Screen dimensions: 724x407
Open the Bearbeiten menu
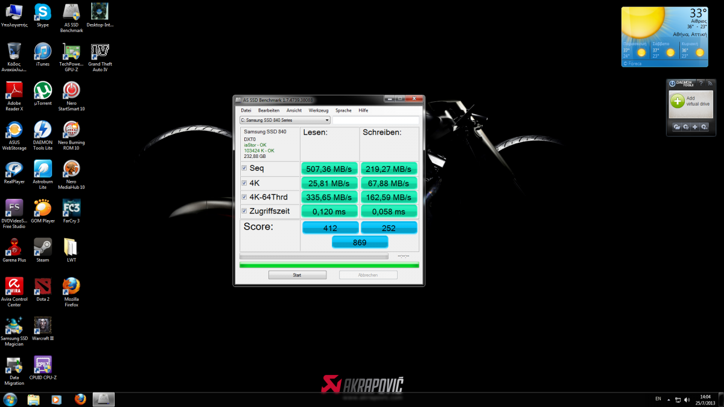[268, 110]
